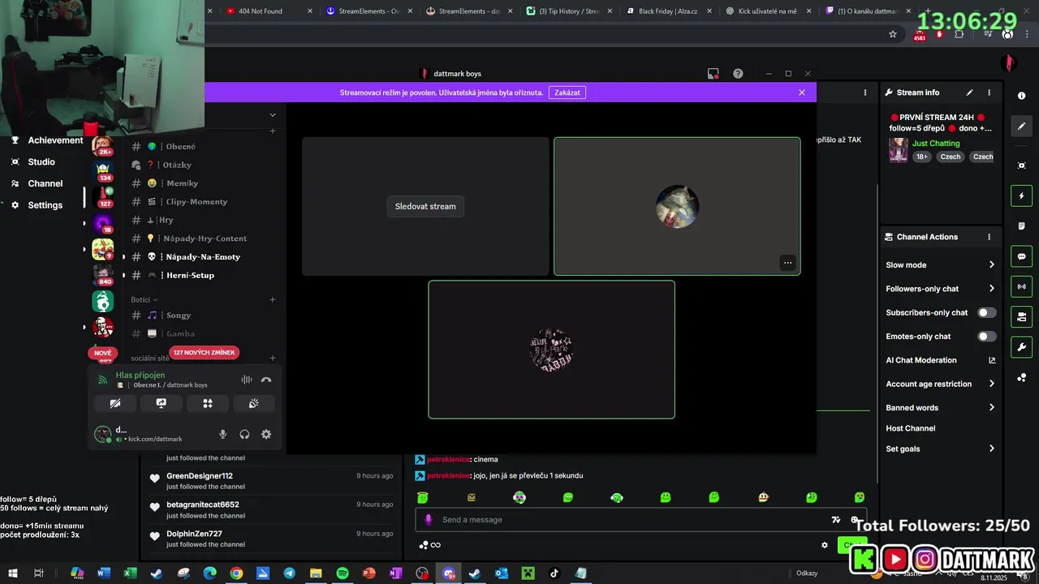Screen dimensions: 1039x584
Task: Open Achievement in Kick sidebar
Action: pyautogui.click(x=45, y=140)
